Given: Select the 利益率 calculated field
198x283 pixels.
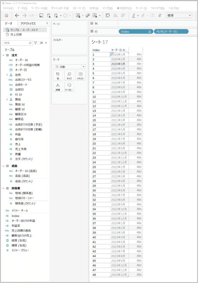Looking at the screenshot, I should tap(16, 226).
